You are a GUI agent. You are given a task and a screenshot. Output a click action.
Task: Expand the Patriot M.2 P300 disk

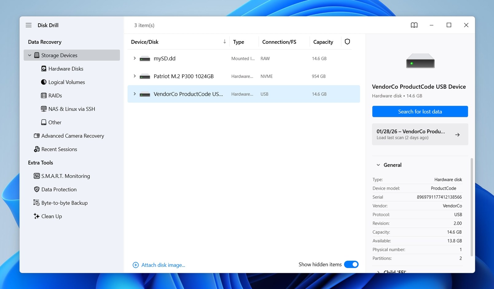[134, 76]
